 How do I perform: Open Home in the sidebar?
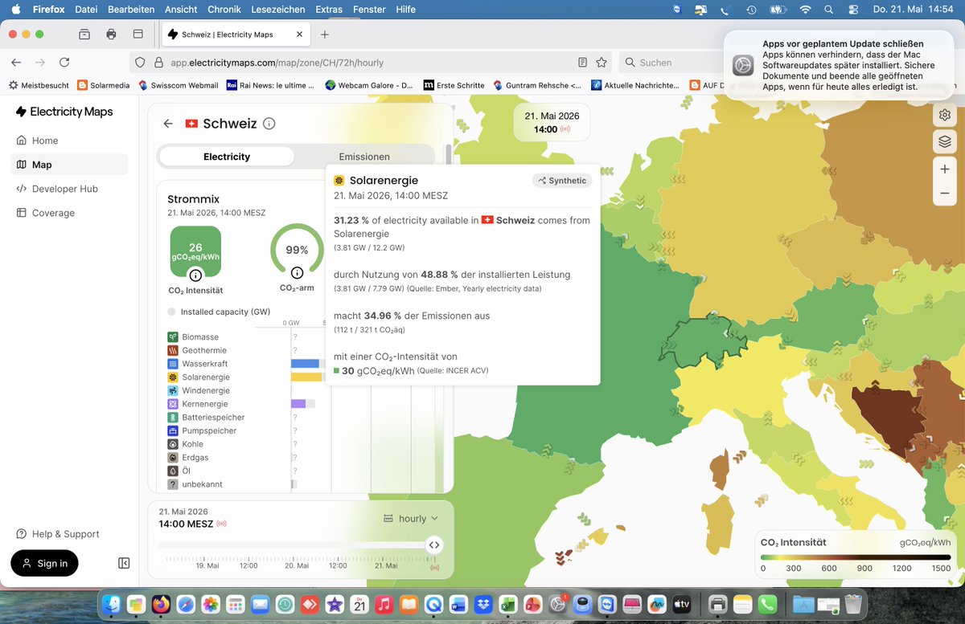(69, 141)
